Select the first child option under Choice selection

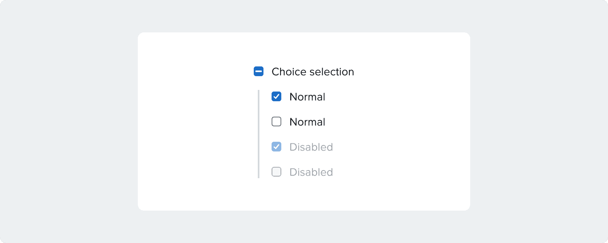tap(276, 96)
